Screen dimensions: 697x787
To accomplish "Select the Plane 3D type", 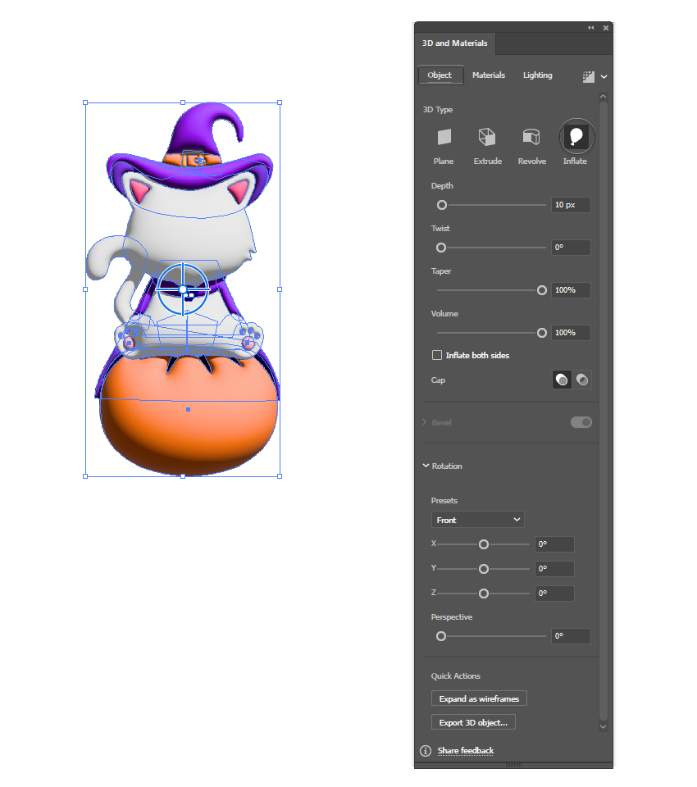I will [x=443, y=138].
